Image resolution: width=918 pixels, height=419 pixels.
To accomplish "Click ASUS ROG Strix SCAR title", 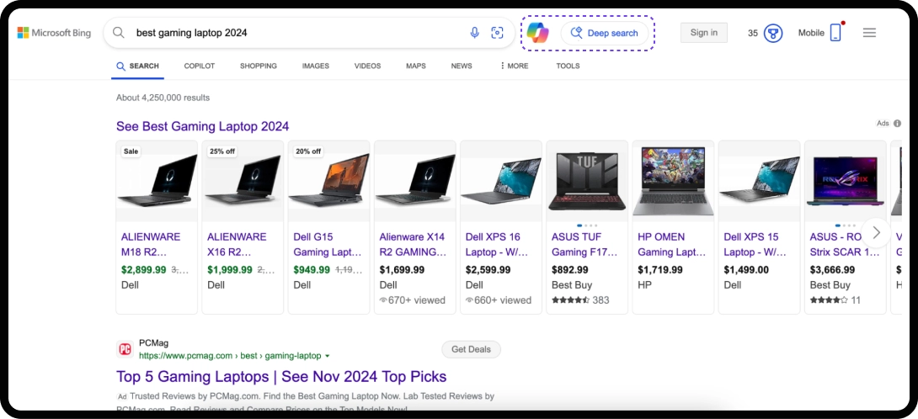I will [x=845, y=245].
